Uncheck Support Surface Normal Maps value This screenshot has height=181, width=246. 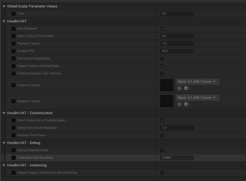162,66
